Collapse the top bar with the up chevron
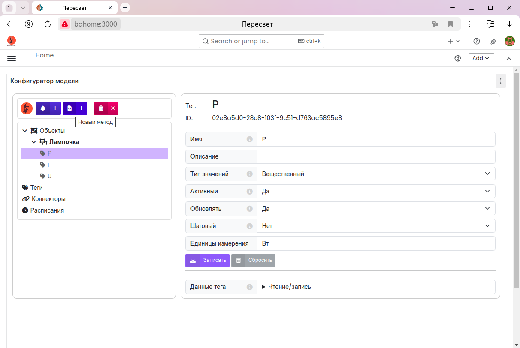520x348 pixels. 509,58
